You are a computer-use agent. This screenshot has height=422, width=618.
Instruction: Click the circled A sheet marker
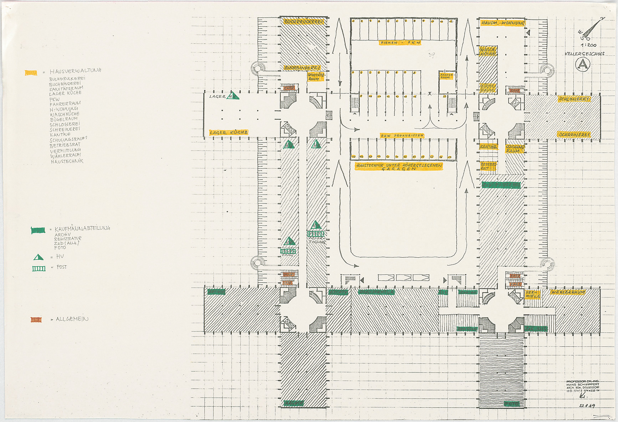coord(582,65)
